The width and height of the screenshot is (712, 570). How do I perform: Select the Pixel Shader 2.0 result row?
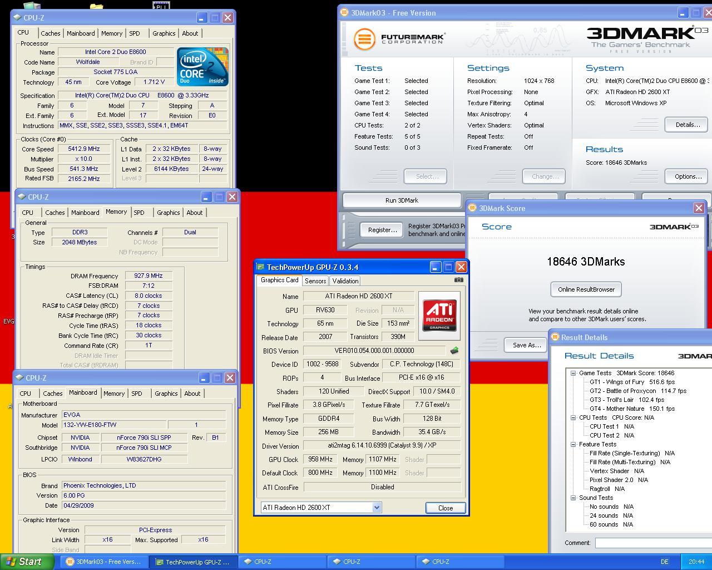tap(619, 480)
